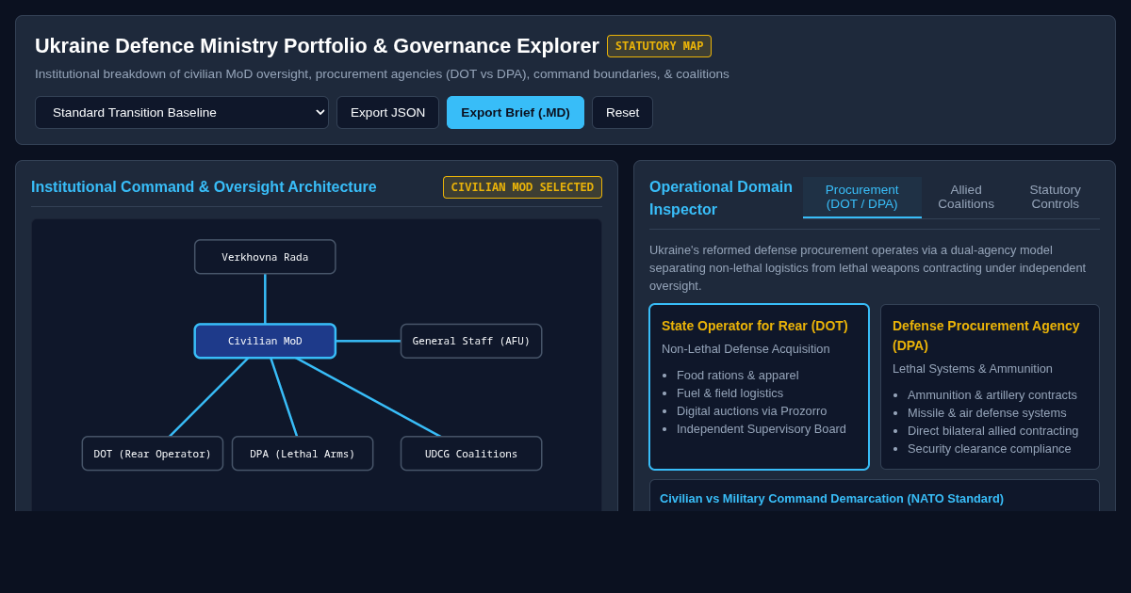Click the Defense Procurement Agency (DPA) card
1131x593 pixels.
(x=990, y=387)
